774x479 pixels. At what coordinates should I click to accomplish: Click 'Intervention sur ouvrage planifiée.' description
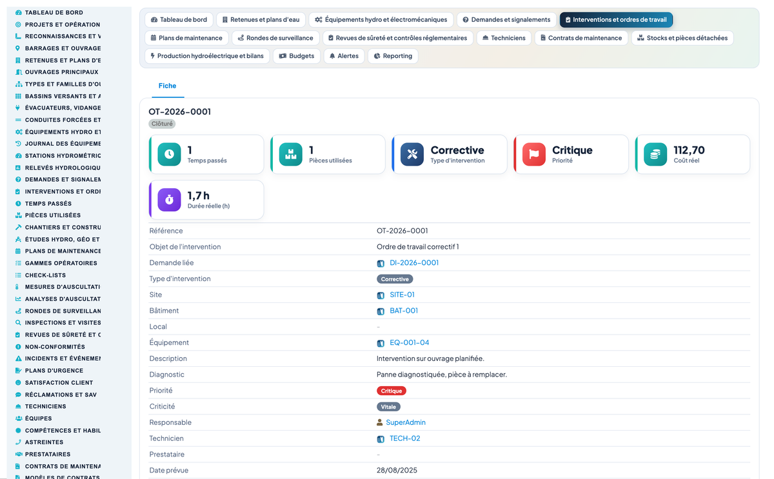click(430, 358)
